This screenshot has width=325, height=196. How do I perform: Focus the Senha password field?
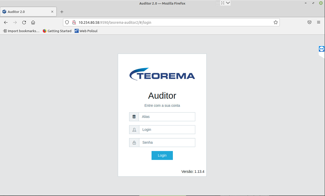pos(167,142)
